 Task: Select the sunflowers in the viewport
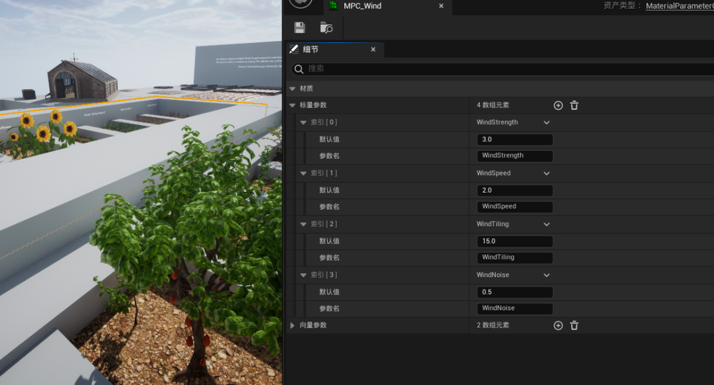pos(43,132)
